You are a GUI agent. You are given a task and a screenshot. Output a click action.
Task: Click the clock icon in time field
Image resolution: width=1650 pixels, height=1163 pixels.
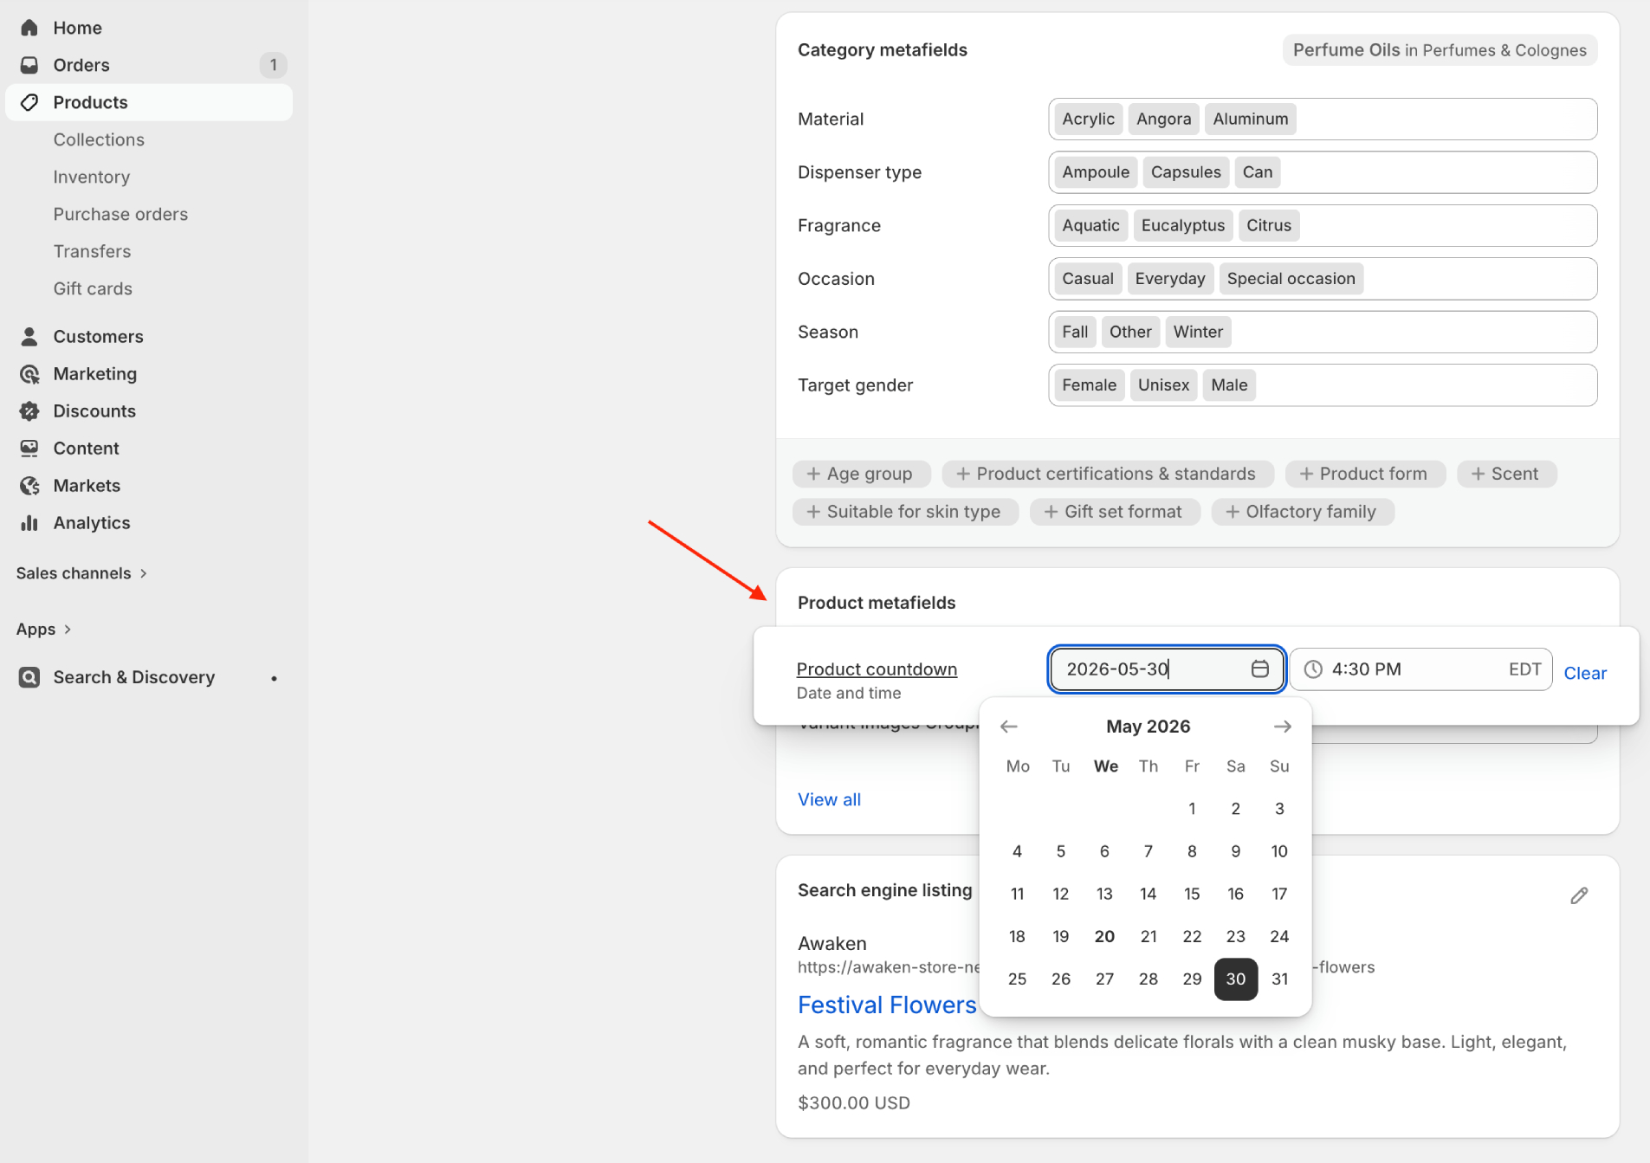point(1313,669)
